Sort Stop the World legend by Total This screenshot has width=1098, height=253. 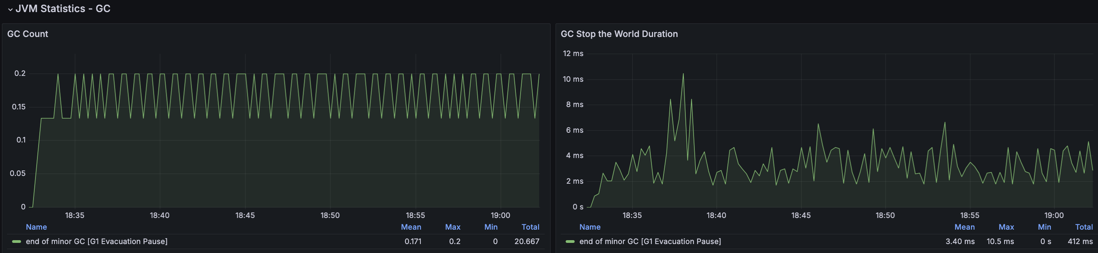point(1084,227)
